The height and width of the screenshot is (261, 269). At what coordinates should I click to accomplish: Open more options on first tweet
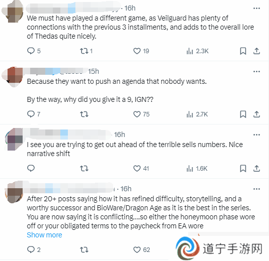pyautogui.click(x=256, y=8)
